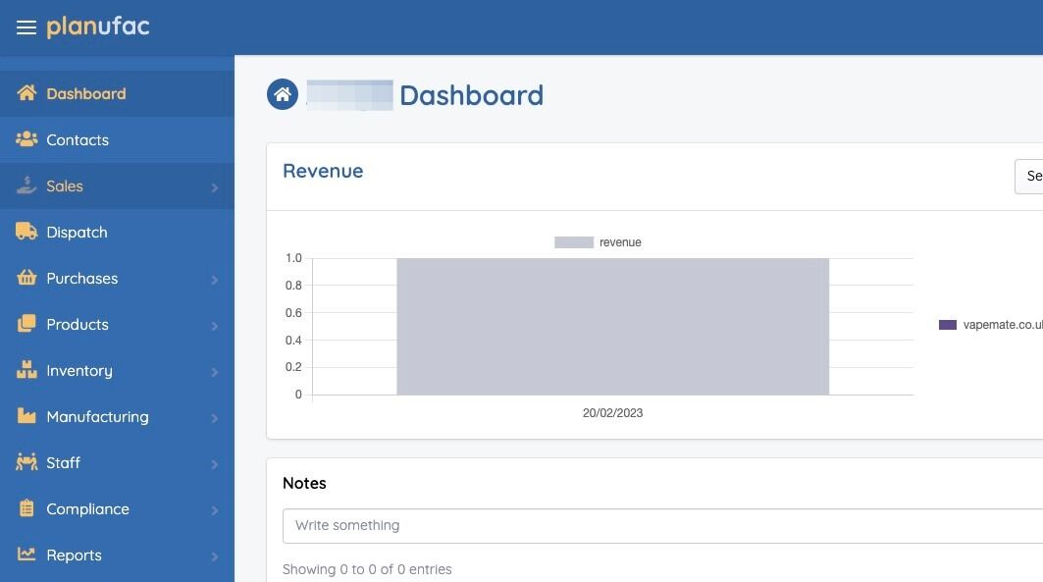Viewport: 1043px width, 582px height.
Task: Click the 20/02/2023 axis label
Action: pyautogui.click(x=612, y=413)
